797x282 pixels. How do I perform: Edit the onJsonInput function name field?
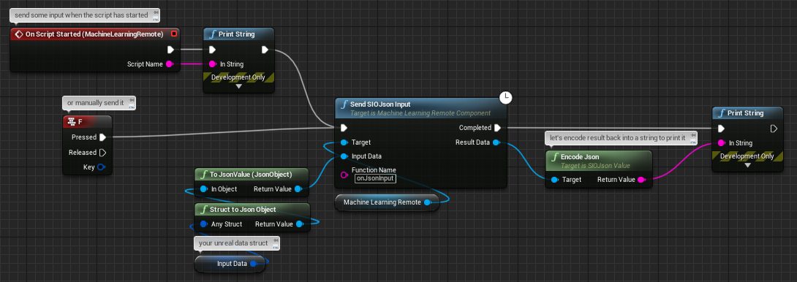click(375, 178)
